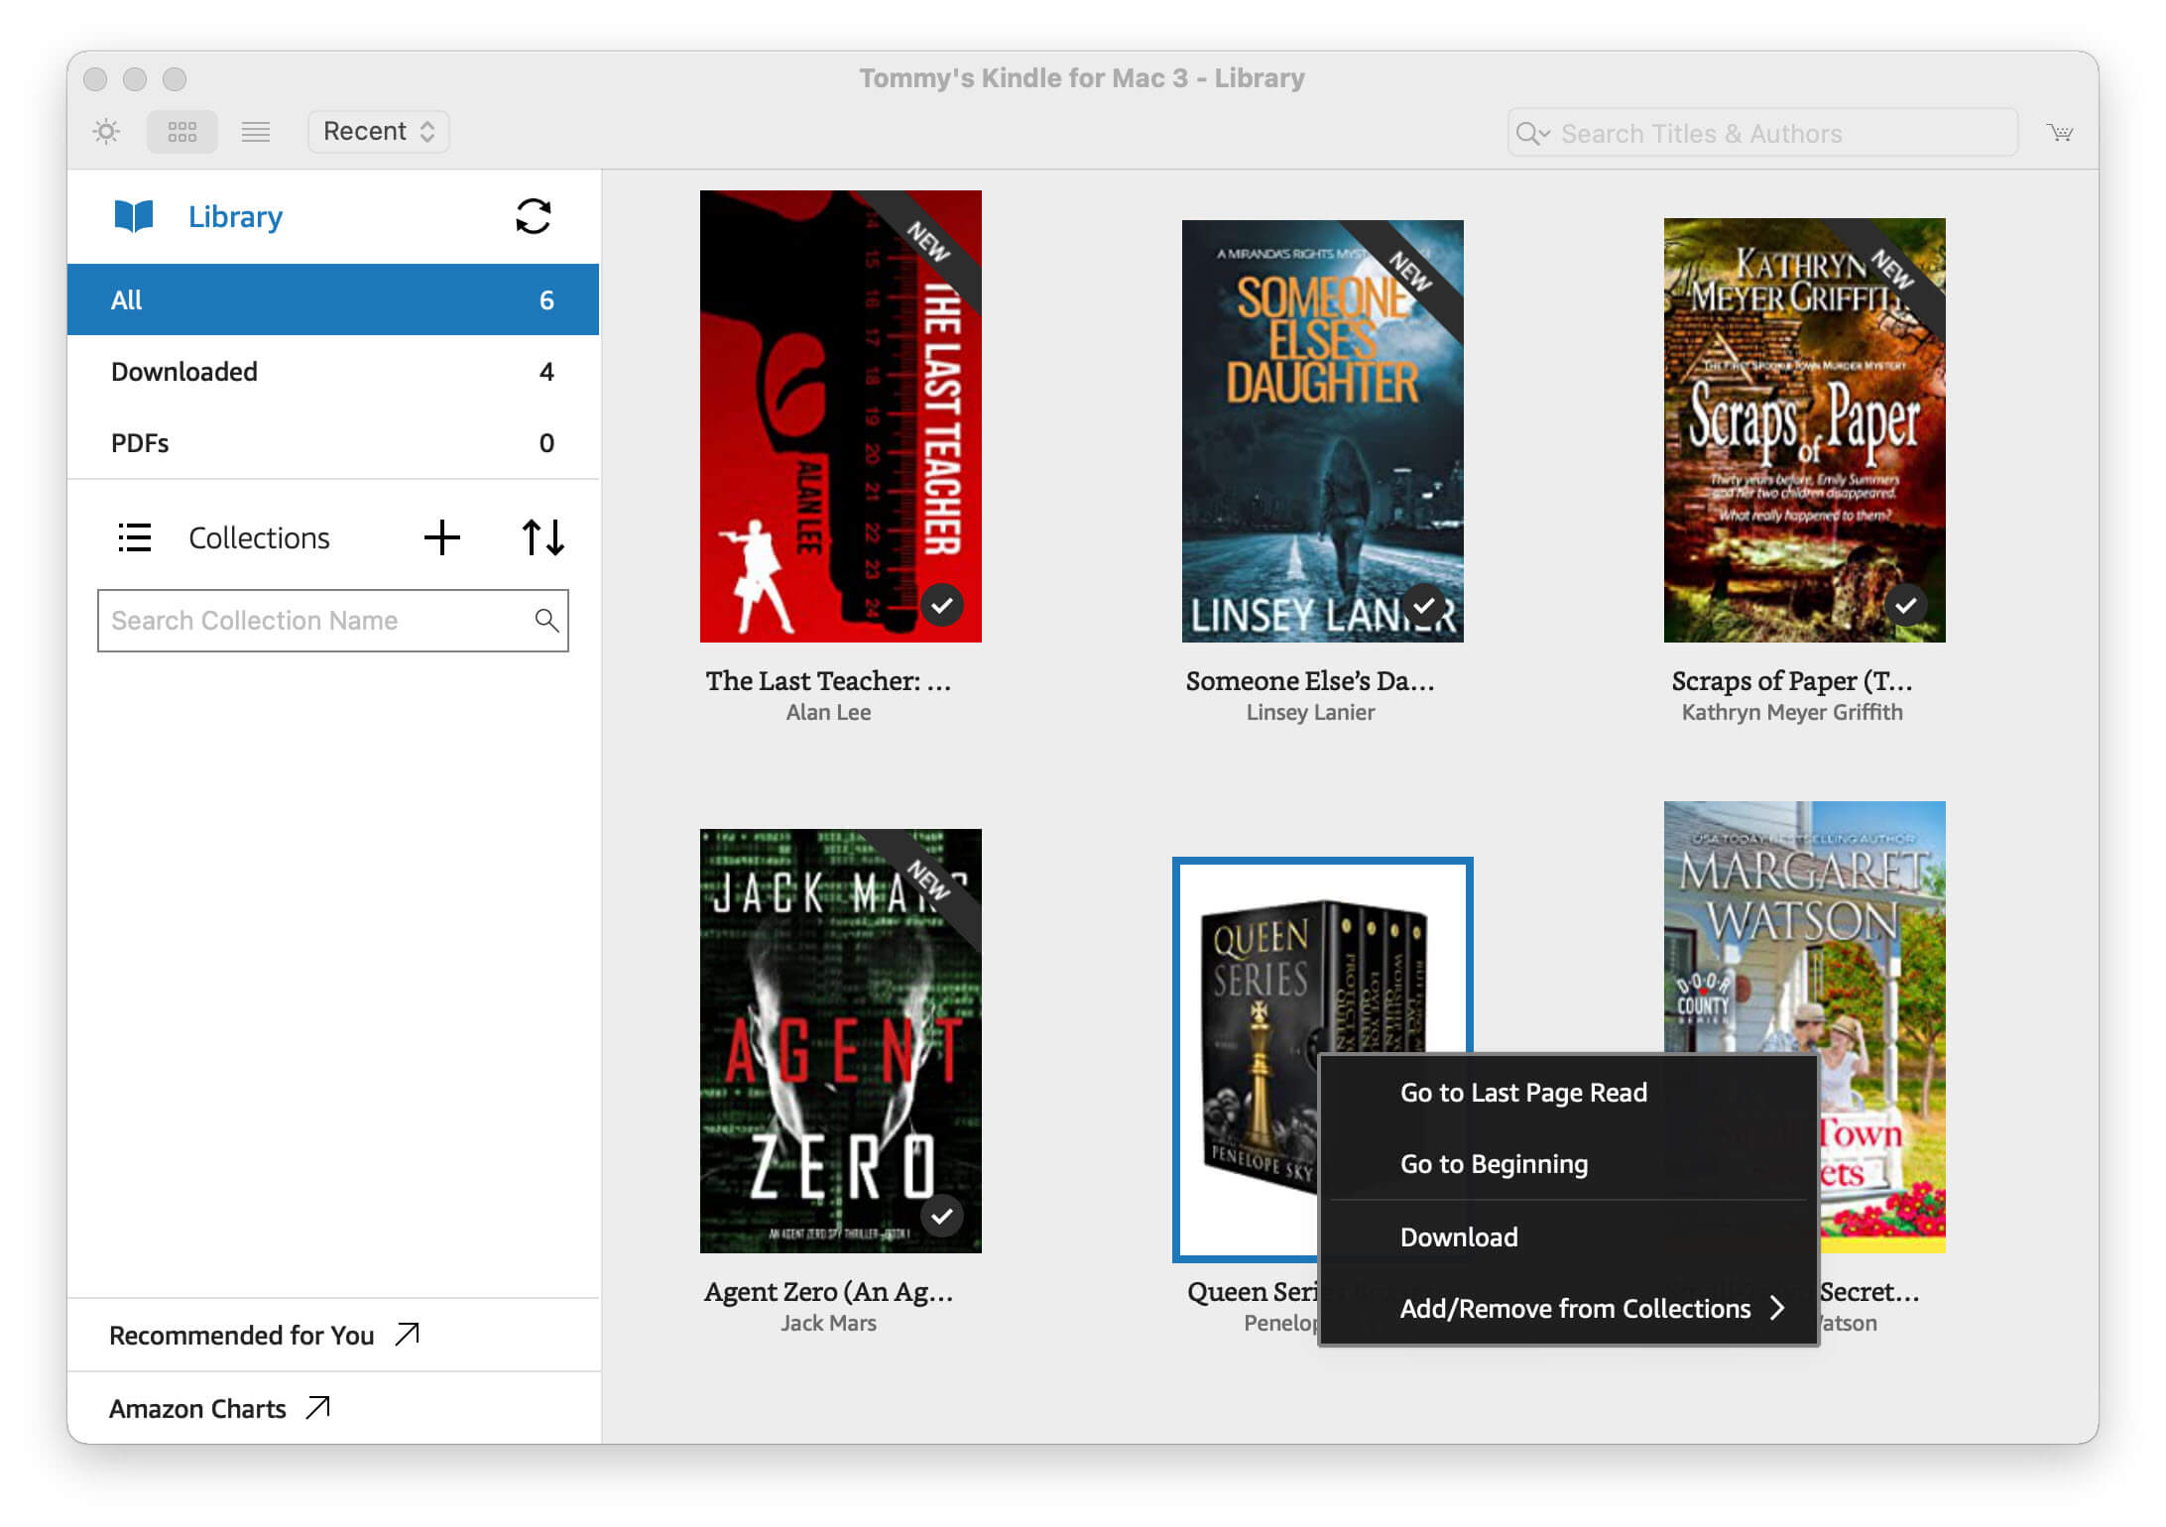Click the PDFs count 0
This screenshot has height=1527, width=2166.
pyautogui.click(x=546, y=443)
